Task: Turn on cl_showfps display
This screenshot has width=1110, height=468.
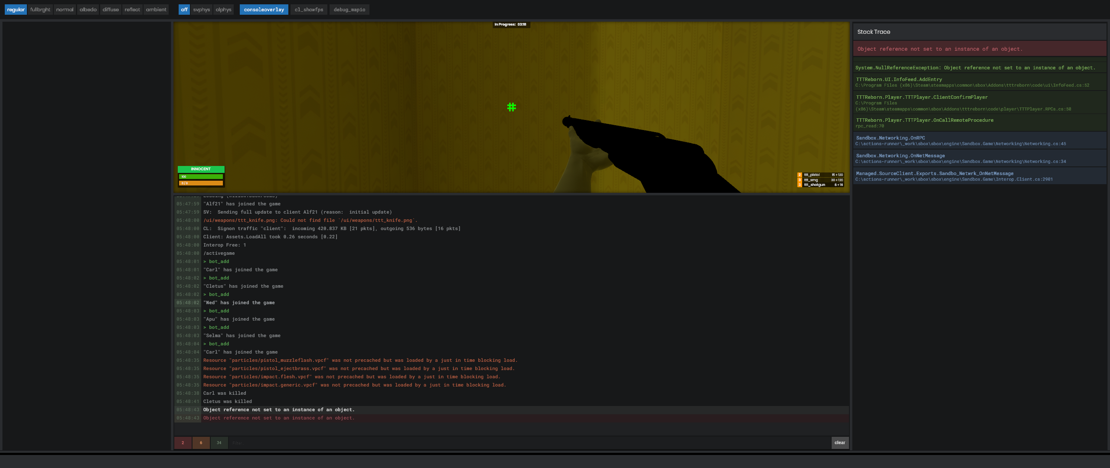Action: [x=308, y=9]
